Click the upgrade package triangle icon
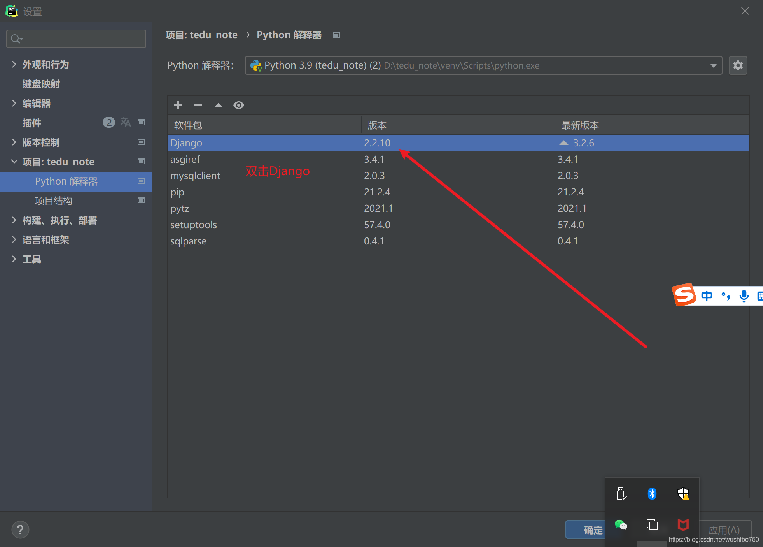 (x=219, y=105)
